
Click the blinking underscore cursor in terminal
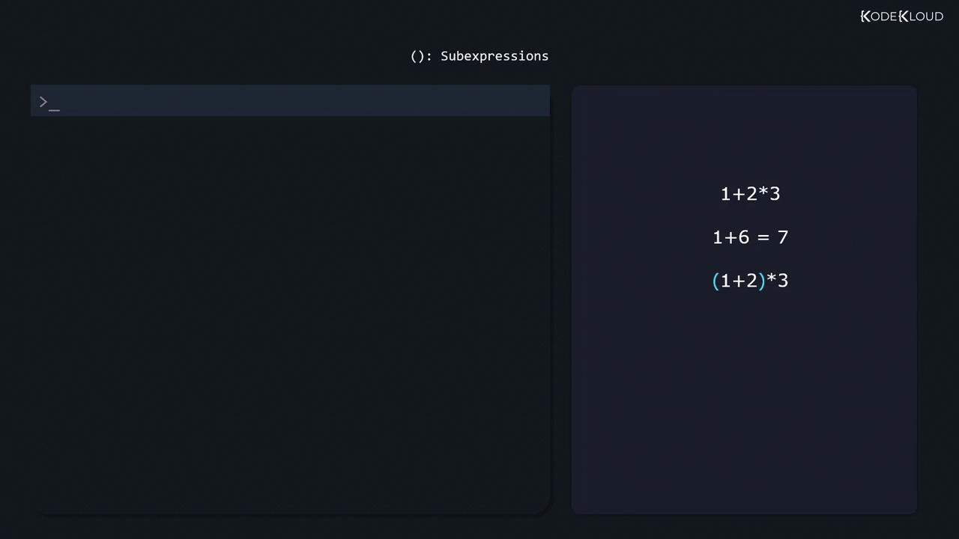[x=55, y=108]
